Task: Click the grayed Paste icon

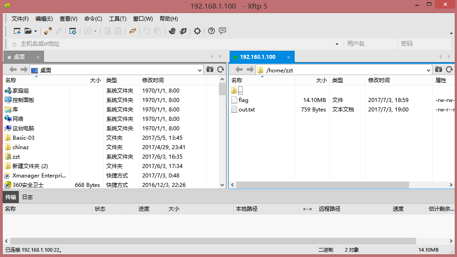Action: click(158, 31)
